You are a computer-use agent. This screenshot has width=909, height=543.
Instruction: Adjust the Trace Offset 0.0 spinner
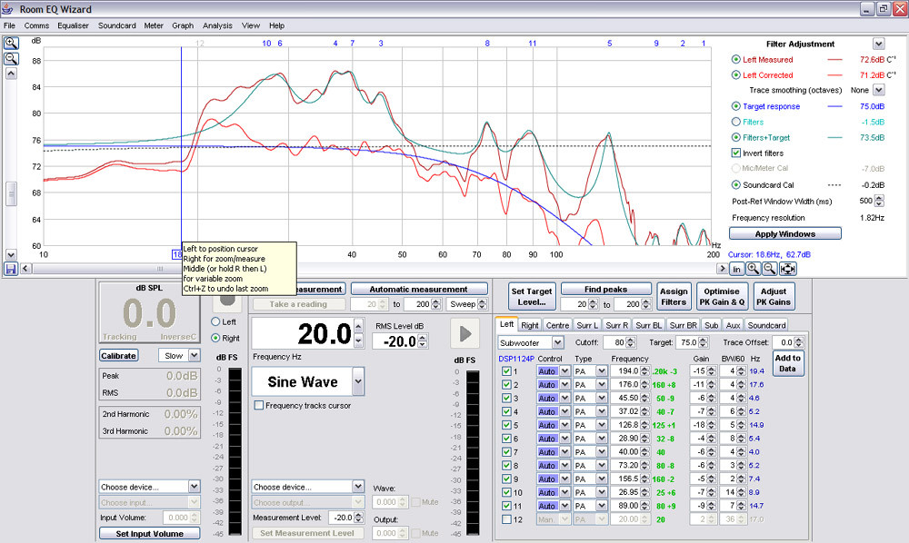coord(799,342)
